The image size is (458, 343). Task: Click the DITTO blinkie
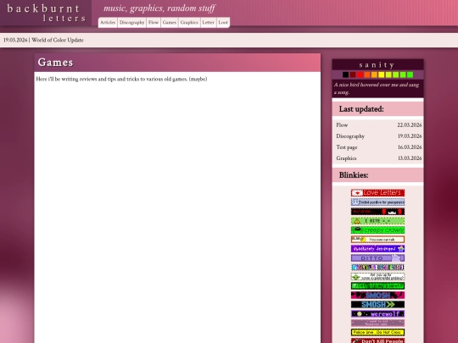[377, 258]
